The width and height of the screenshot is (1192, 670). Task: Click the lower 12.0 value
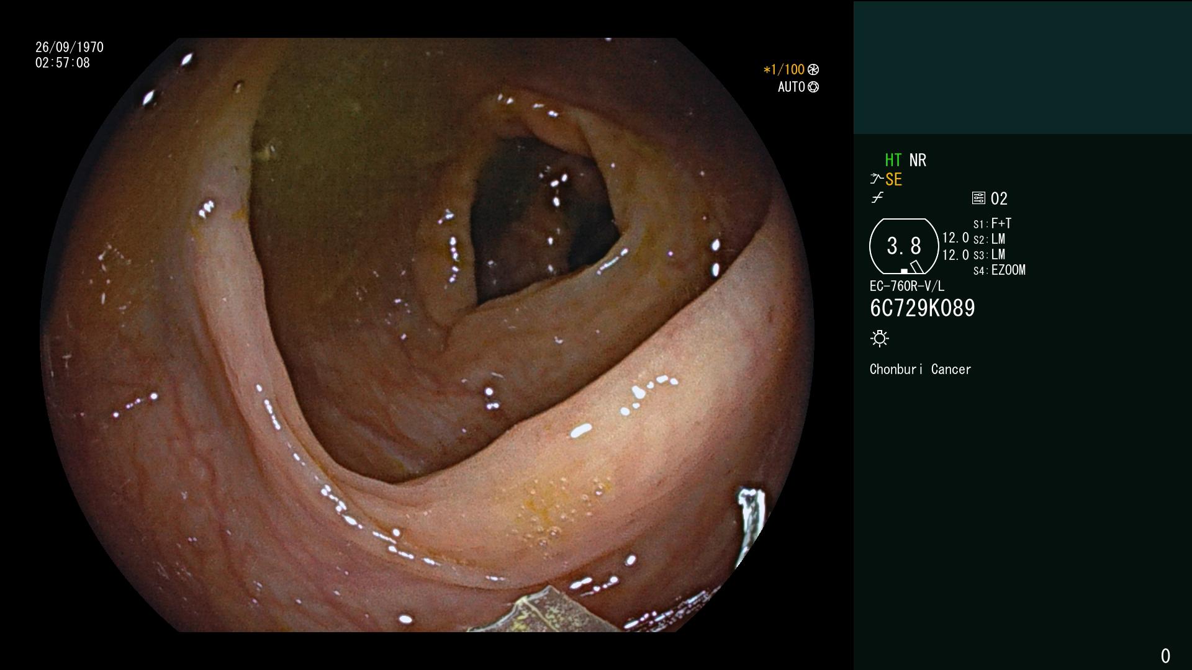(x=955, y=255)
